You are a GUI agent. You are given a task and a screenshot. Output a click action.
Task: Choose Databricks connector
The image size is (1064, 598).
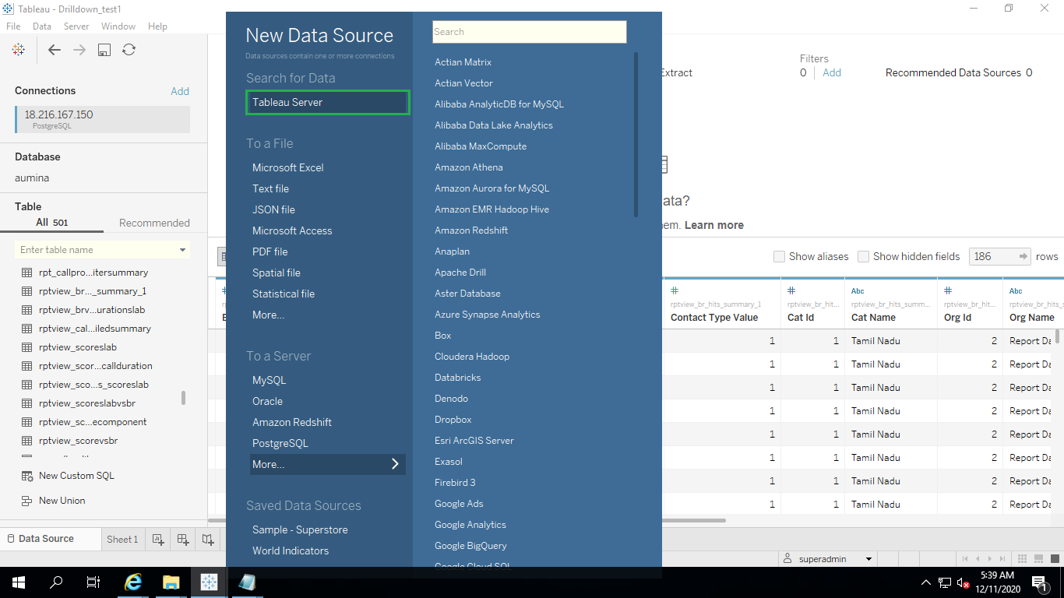tap(458, 378)
